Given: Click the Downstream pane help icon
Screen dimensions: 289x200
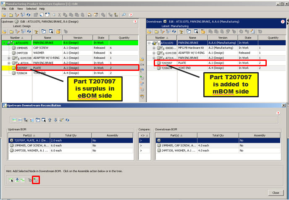Looking at the screenshot, I should click(x=283, y=22).
